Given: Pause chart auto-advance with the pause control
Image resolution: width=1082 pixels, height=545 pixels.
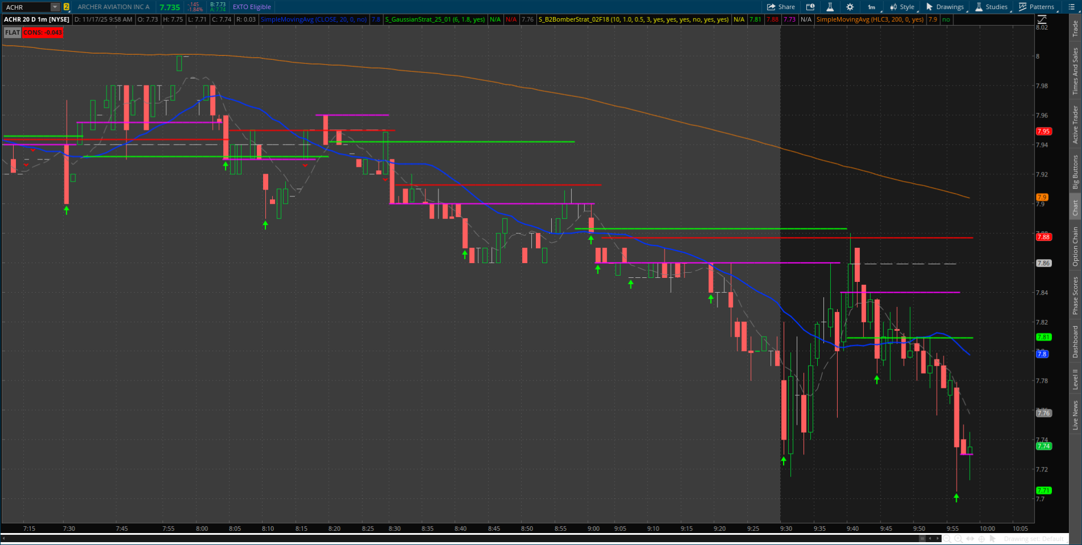Looking at the screenshot, I should tap(922, 538).
